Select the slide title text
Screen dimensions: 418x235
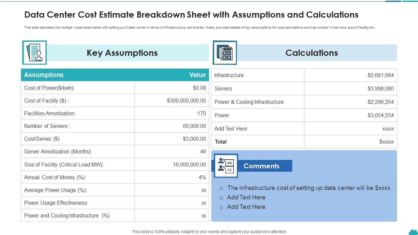[x=191, y=15]
